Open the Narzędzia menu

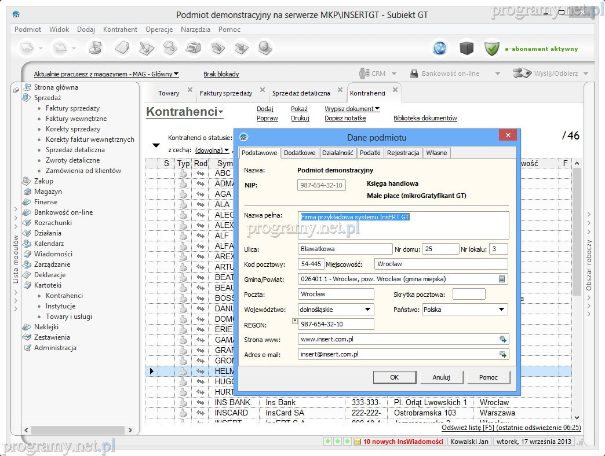click(x=195, y=30)
